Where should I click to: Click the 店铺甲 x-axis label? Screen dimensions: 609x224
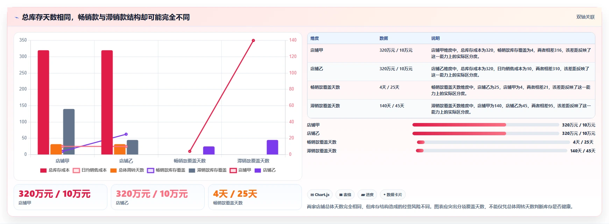(63, 161)
